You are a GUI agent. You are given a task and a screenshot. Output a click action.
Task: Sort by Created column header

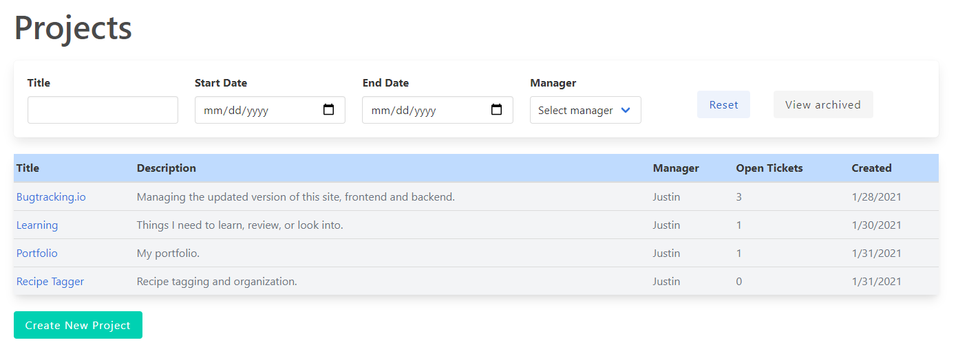click(x=871, y=168)
